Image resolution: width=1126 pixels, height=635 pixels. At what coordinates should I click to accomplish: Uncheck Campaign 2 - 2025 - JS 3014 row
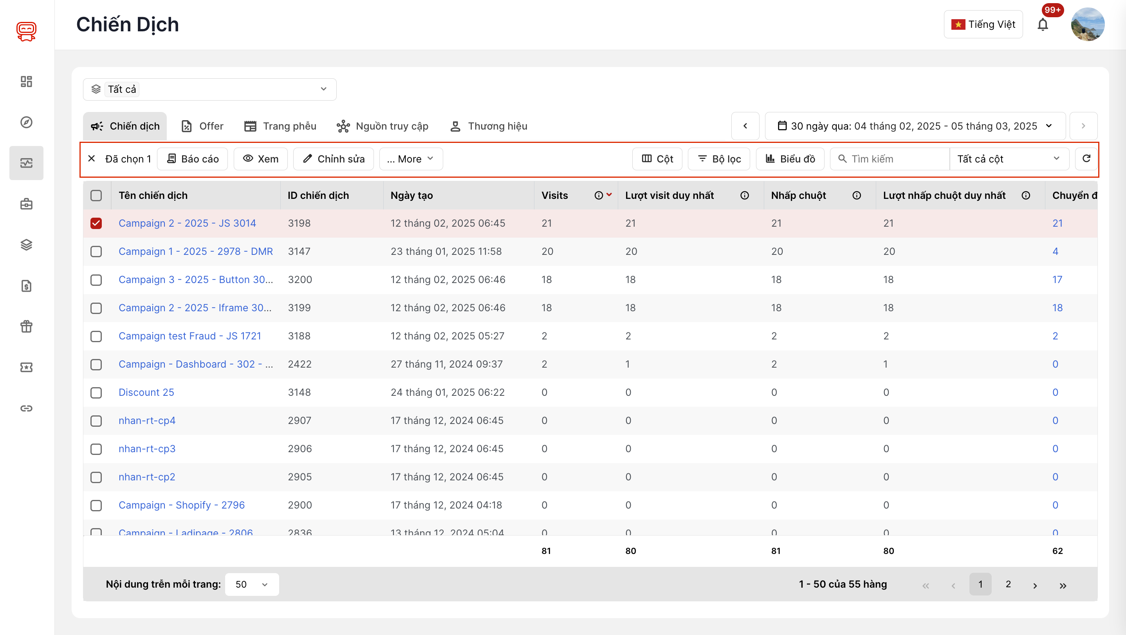coord(96,223)
